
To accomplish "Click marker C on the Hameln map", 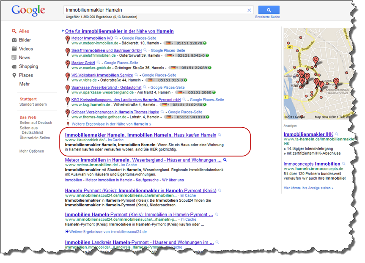I will point(316,60).
